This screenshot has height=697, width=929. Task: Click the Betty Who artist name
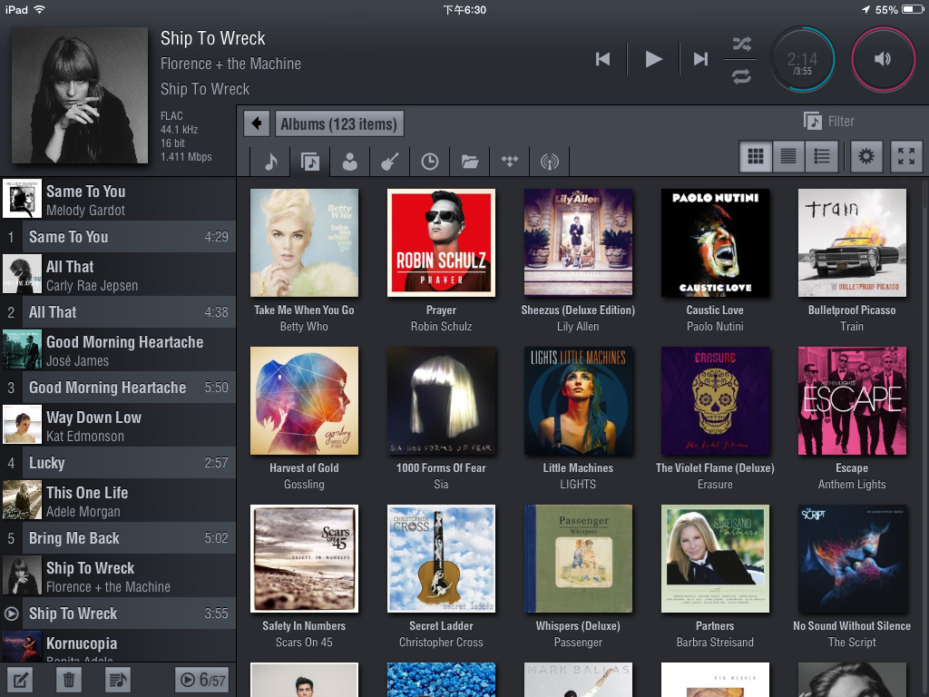tap(304, 327)
